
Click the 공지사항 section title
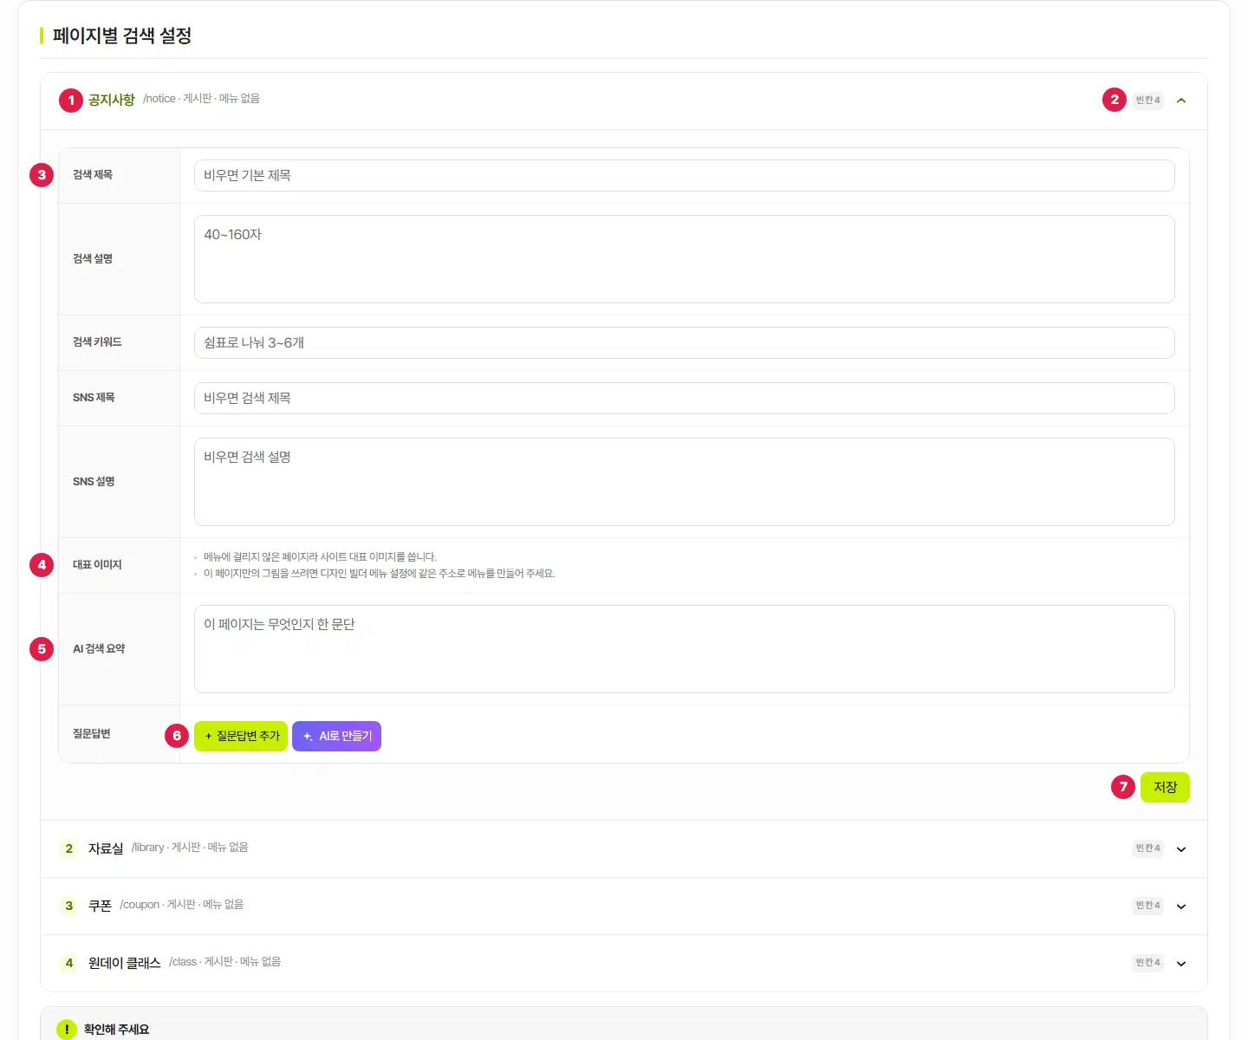(x=112, y=101)
